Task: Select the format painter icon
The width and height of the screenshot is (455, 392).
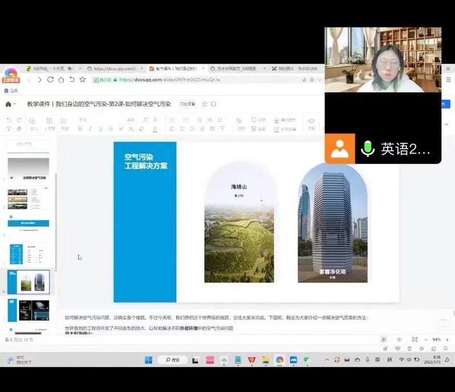Action: pyautogui.click(x=9, y=129)
